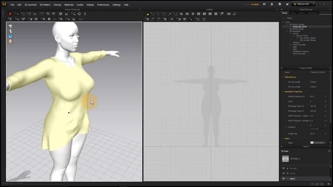Open the 2D Pattern menu
The width and height of the screenshot is (333, 187).
pyautogui.click(x=45, y=5)
